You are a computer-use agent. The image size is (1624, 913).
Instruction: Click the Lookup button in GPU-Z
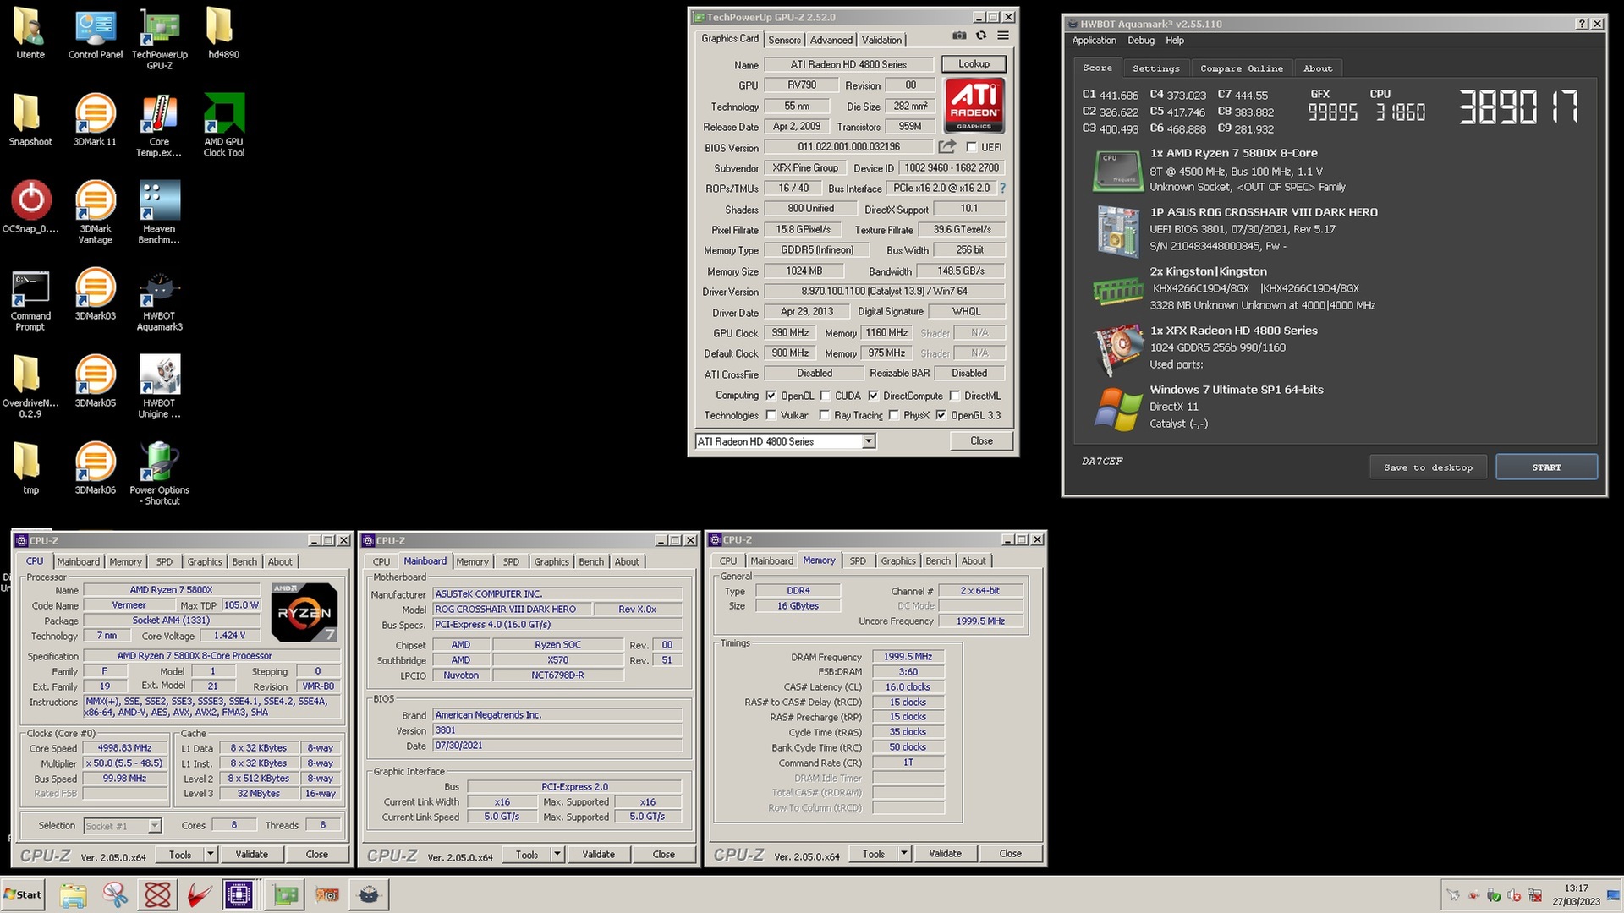974,64
